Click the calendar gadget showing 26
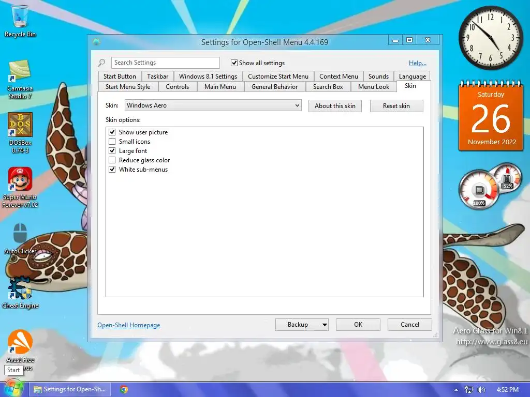Viewport: 530px width, 397px height. (x=491, y=116)
